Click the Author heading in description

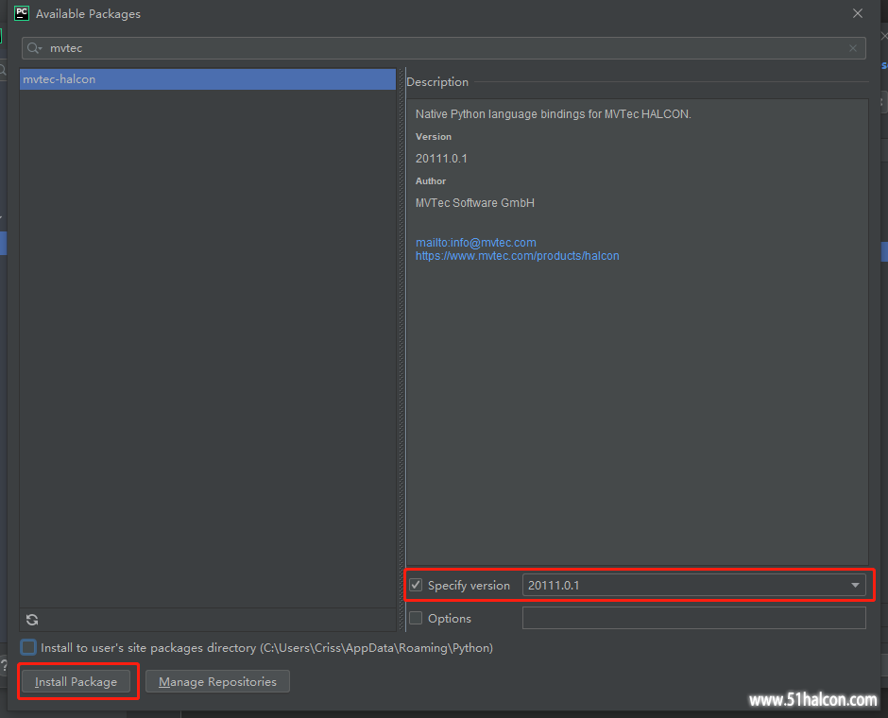pyautogui.click(x=431, y=180)
